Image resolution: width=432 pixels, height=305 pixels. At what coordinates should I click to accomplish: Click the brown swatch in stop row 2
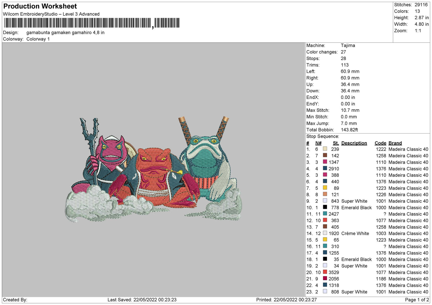click(325, 155)
